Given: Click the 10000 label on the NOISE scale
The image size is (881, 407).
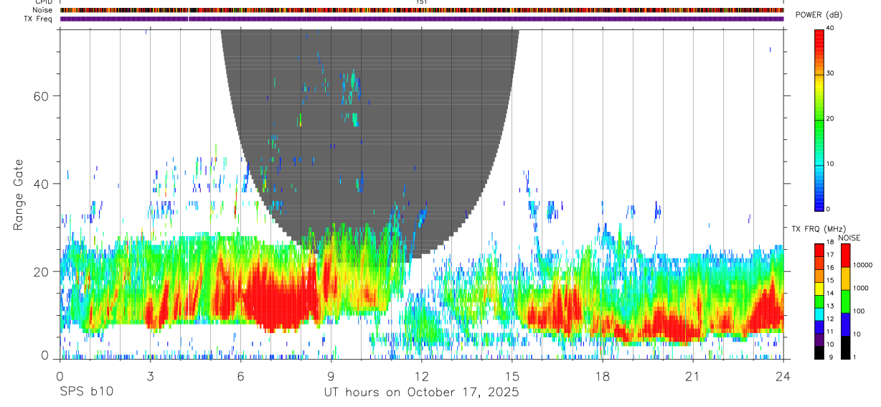Looking at the screenshot, I should 862,265.
